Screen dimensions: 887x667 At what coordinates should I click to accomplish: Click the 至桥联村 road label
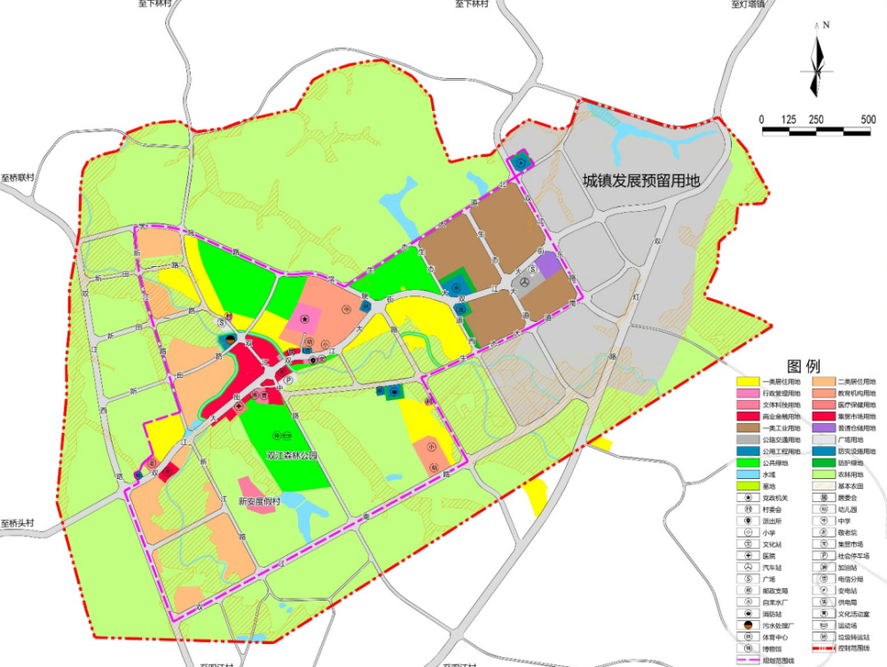(x=18, y=177)
